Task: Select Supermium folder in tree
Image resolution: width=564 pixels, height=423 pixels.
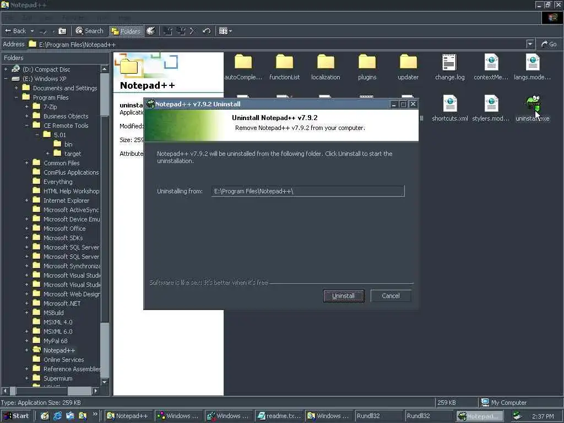Action: point(57,378)
